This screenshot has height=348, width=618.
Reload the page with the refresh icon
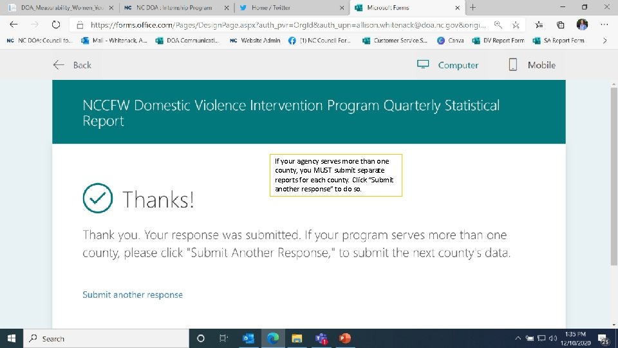(56, 24)
